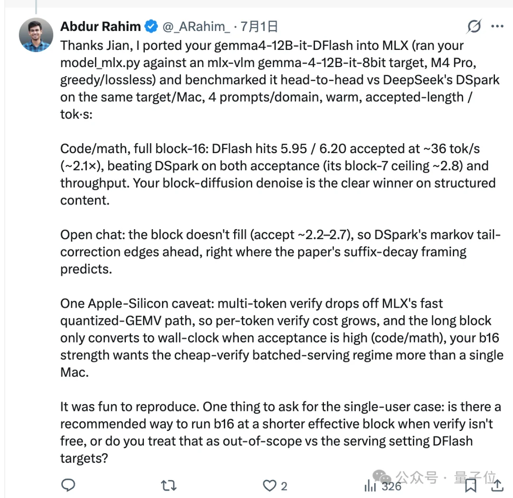Screen dimensions: 513x498
Task: Click the like count of 2
Action: coord(284,486)
